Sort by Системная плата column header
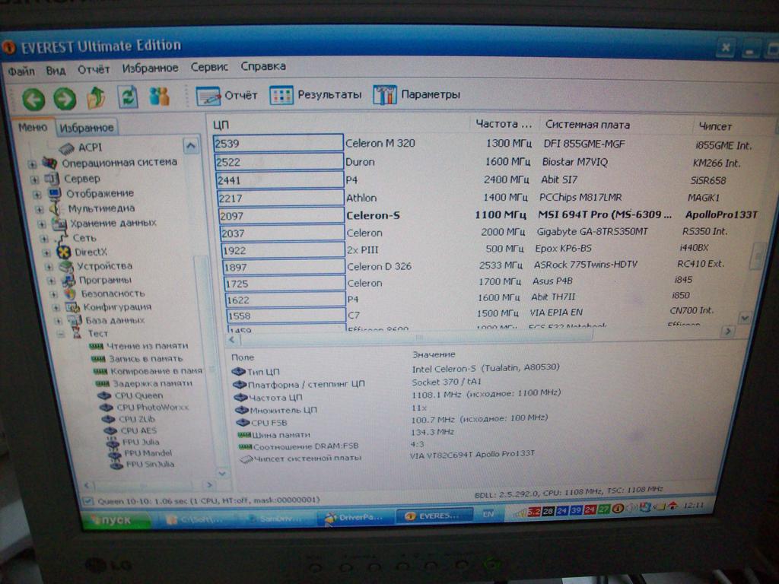This screenshot has width=779, height=584. pos(587,125)
